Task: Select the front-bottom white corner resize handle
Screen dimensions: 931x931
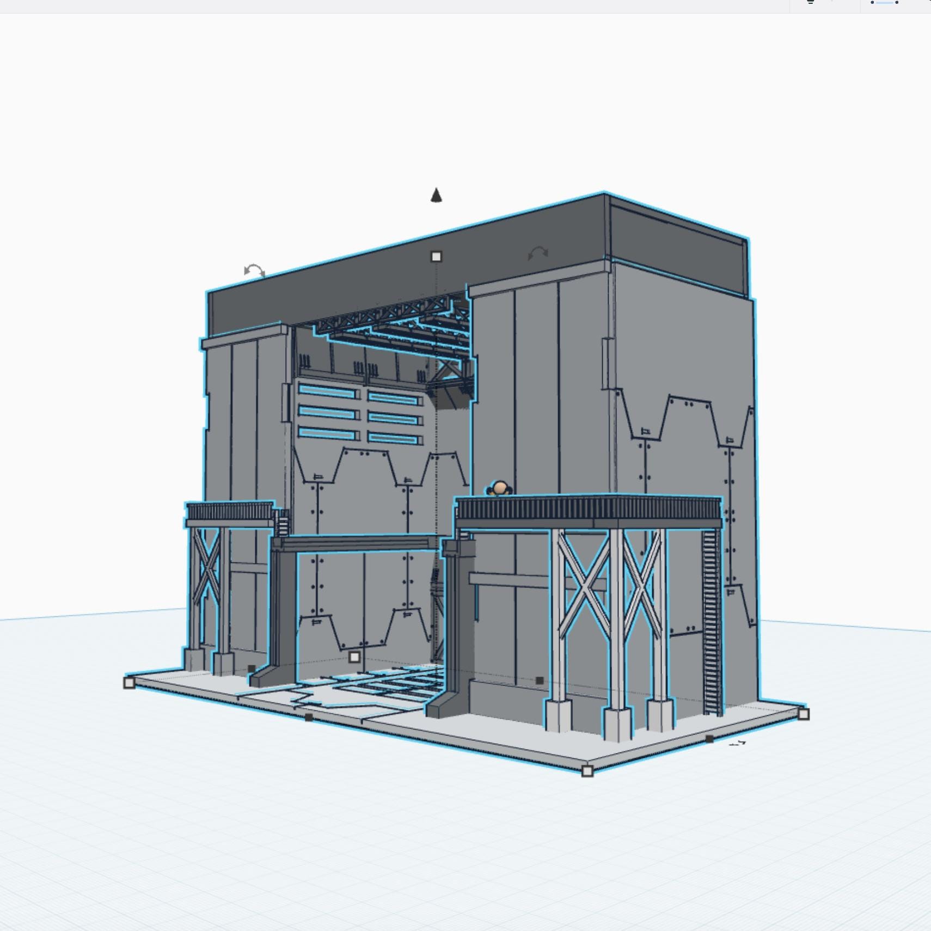Action: (x=587, y=770)
